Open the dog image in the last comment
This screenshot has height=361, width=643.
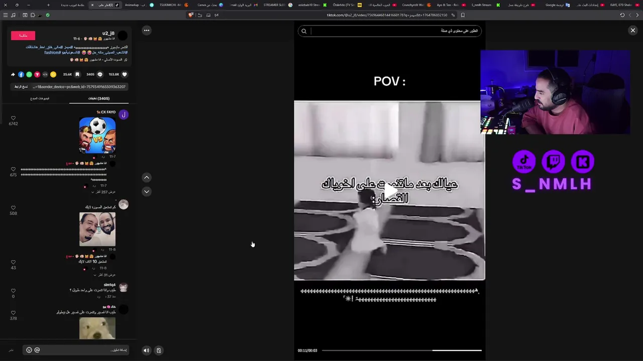pyautogui.click(x=97, y=328)
